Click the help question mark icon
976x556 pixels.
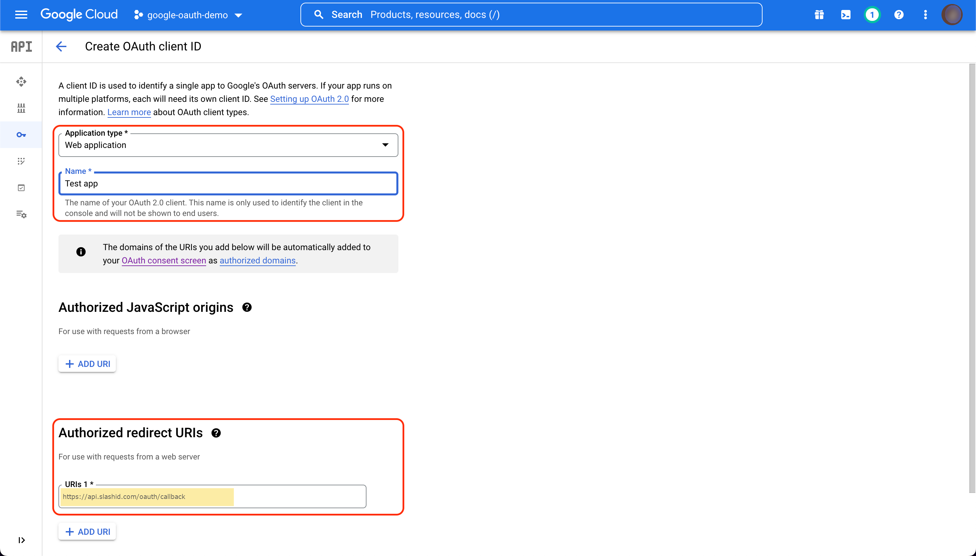[899, 15]
